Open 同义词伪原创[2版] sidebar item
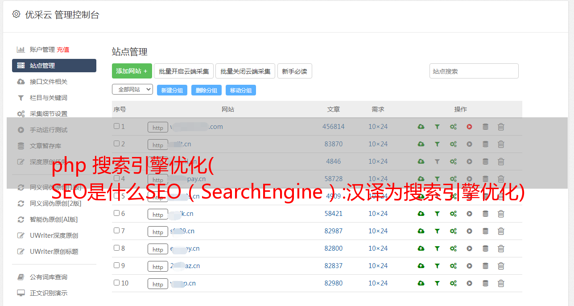The image size is (574, 306). (56, 203)
